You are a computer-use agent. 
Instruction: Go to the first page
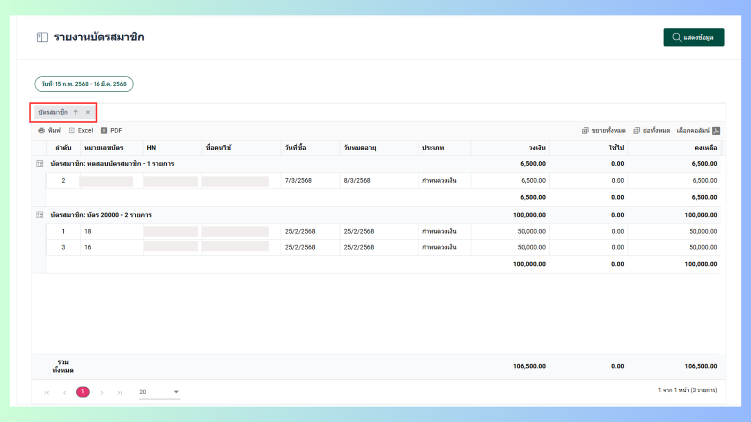pyautogui.click(x=47, y=393)
